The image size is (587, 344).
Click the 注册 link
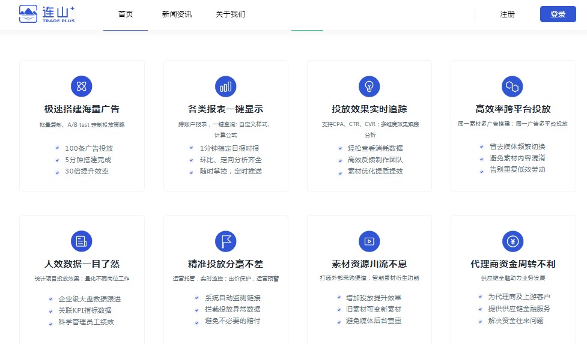[507, 14]
